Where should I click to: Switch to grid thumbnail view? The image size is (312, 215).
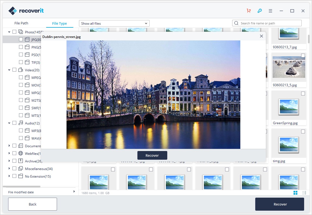[295, 193]
